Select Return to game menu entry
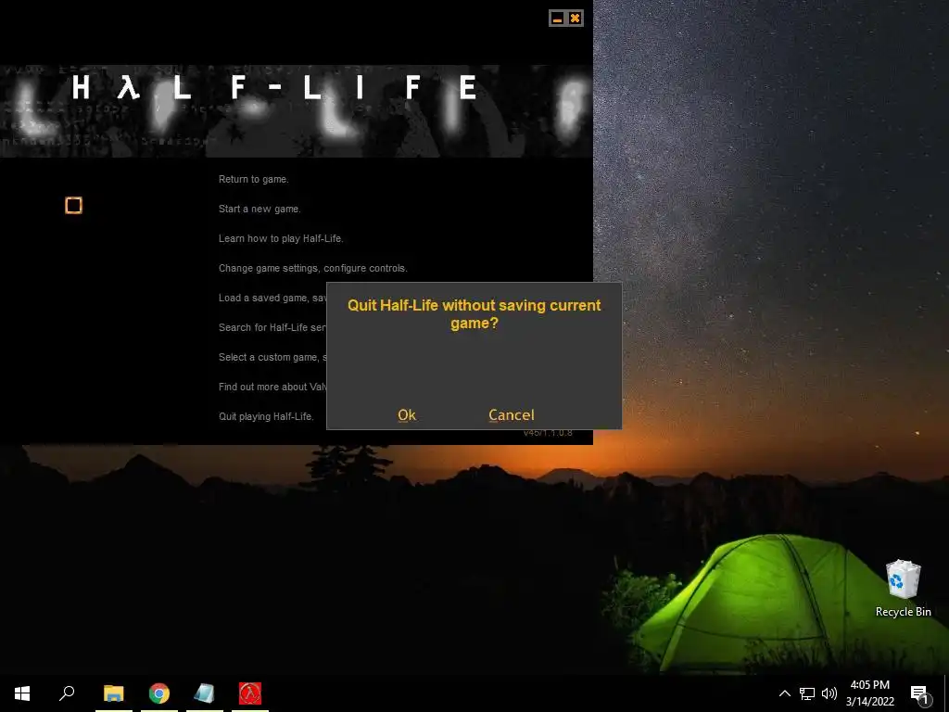949x712 pixels. 254,179
